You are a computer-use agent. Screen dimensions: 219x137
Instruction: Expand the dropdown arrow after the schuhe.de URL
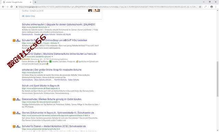(x=42, y=73)
